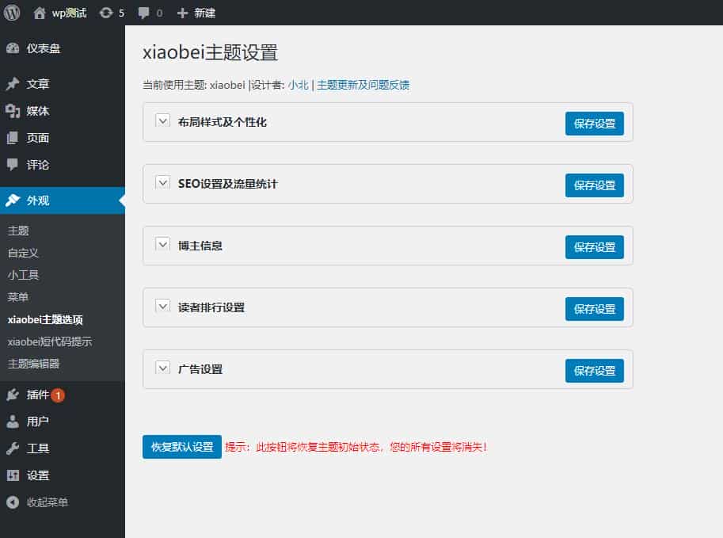Open the wp测试 site name link
This screenshot has width=723, height=538.
click(x=69, y=13)
